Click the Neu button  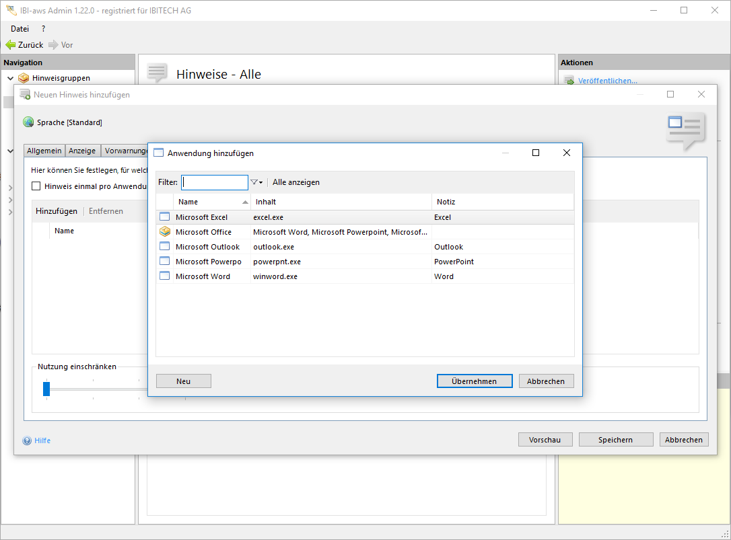[183, 381]
